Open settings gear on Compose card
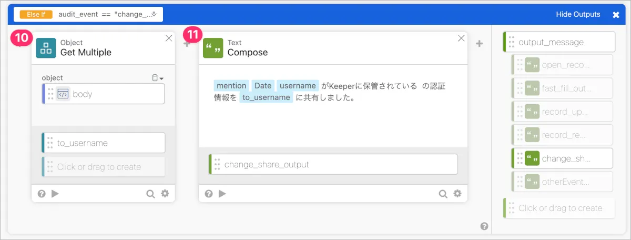Image resolution: width=631 pixels, height=240 pixels. [457, 194]
